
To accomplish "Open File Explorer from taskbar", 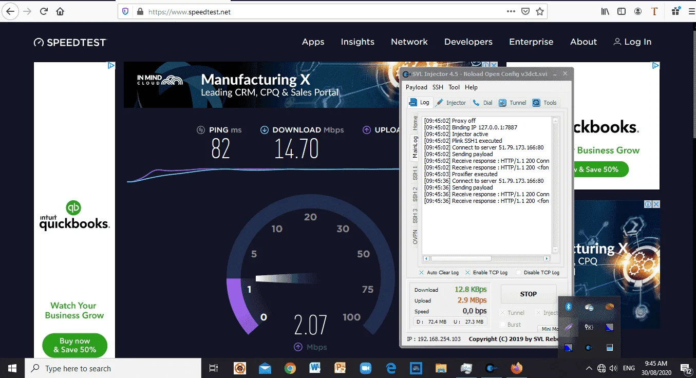I will [441, 368].
